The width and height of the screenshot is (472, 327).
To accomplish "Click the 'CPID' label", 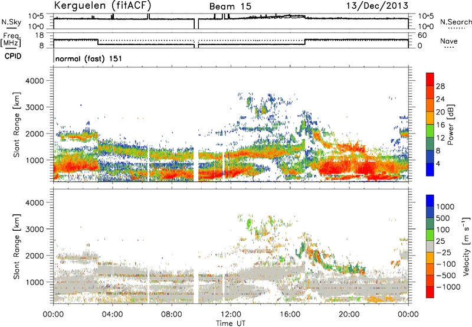I will pos(13,56).
